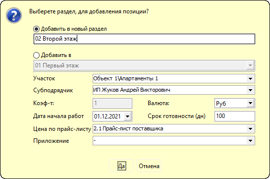Click the Да button
The height and width of the screenshot is (179, 270).
[x=121, y=166]
